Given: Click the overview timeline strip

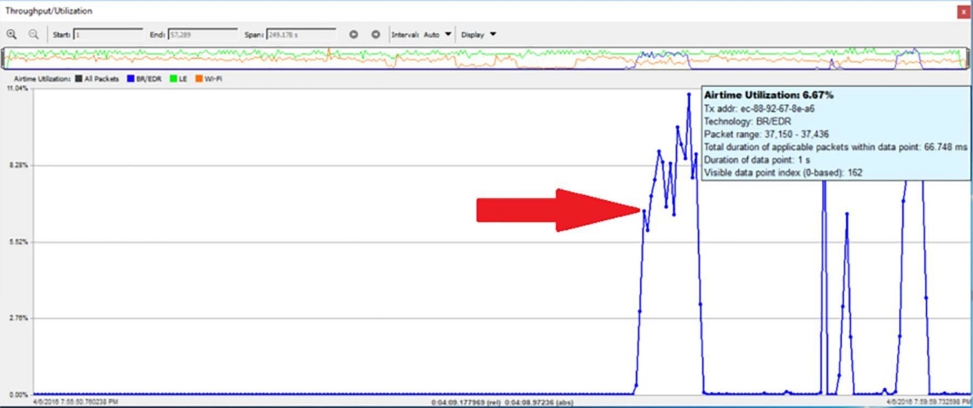Looking at the screenshot, I should pos(485,58).
